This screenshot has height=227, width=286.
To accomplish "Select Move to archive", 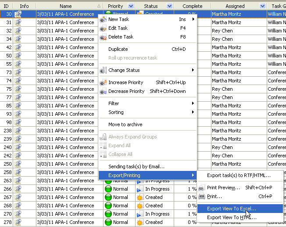I will pos(125,124).
